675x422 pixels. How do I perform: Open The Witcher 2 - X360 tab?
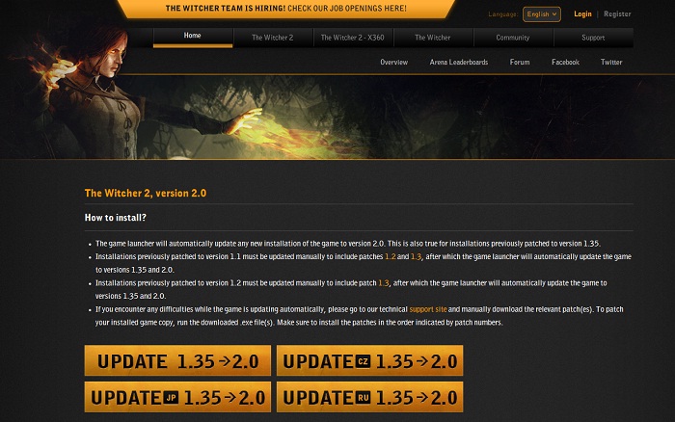(x=353, y=38)
